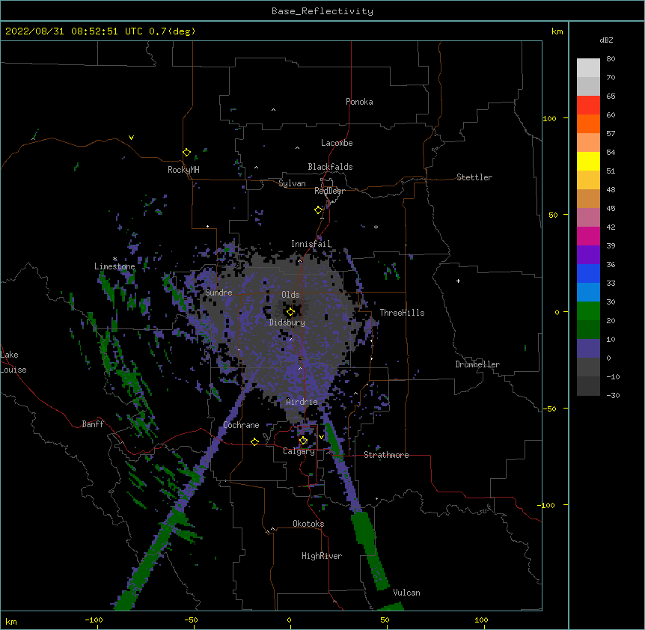This screenshot has width=645, height=630.
Task: Click the magenta 42 dBZ legend swatch
Action: pyautogui.click(x=588, y=236)
